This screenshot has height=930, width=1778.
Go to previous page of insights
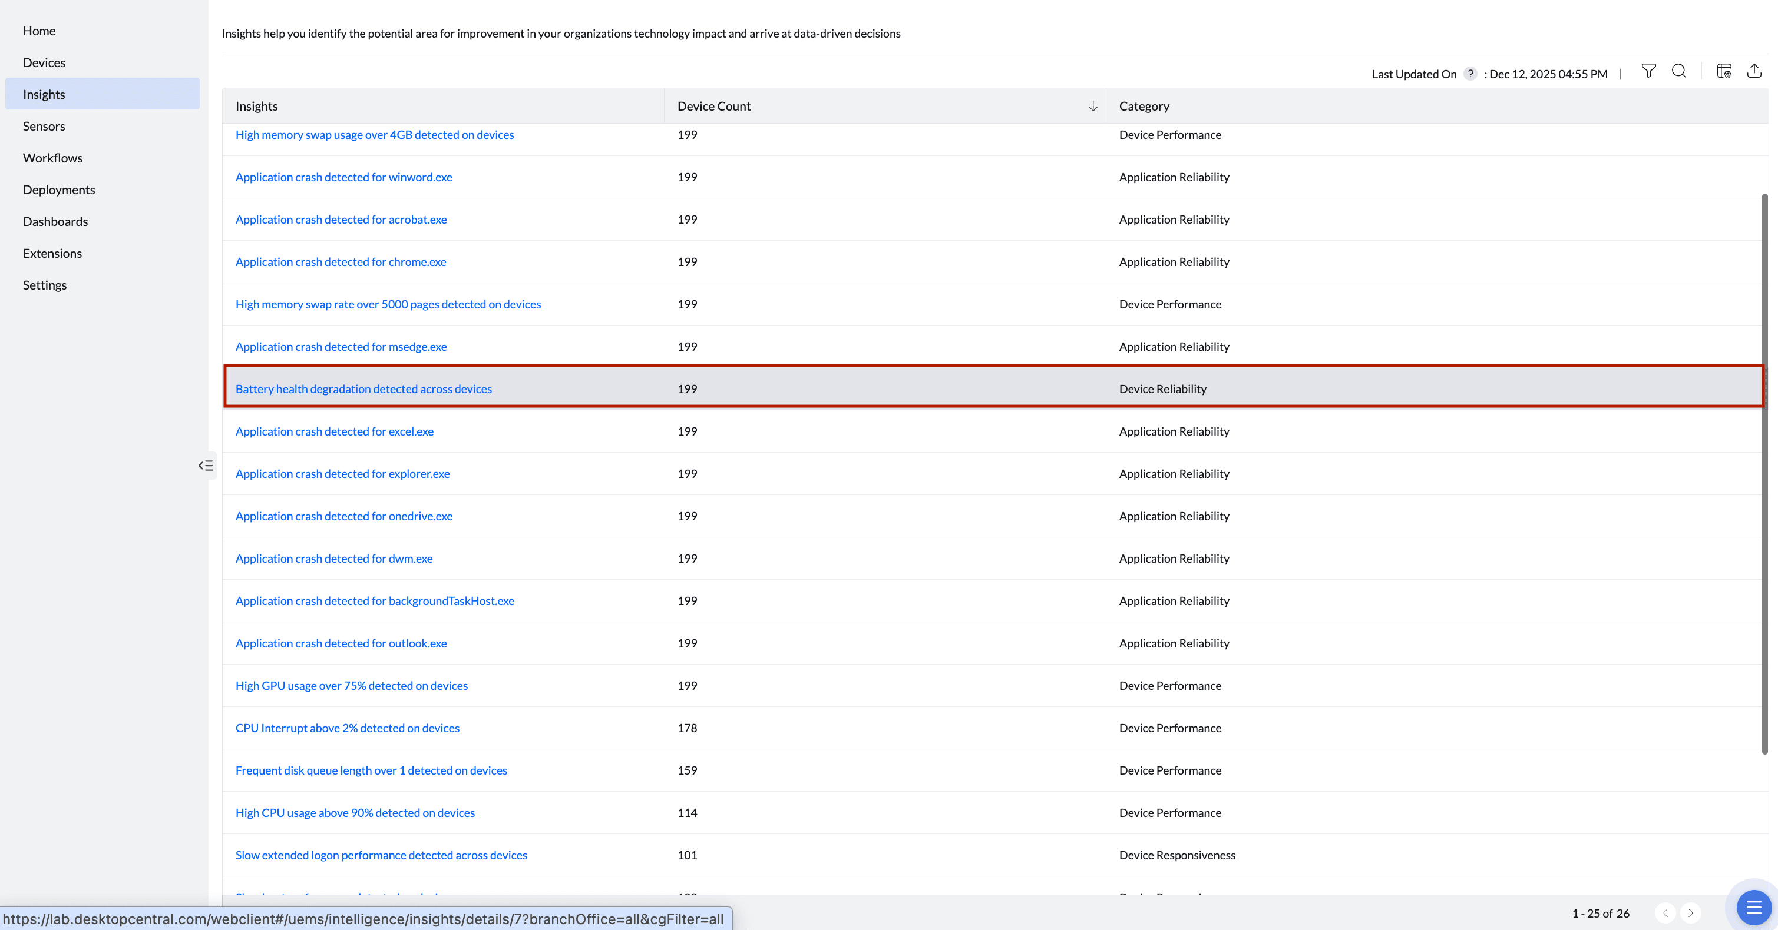click(1665, 913)
